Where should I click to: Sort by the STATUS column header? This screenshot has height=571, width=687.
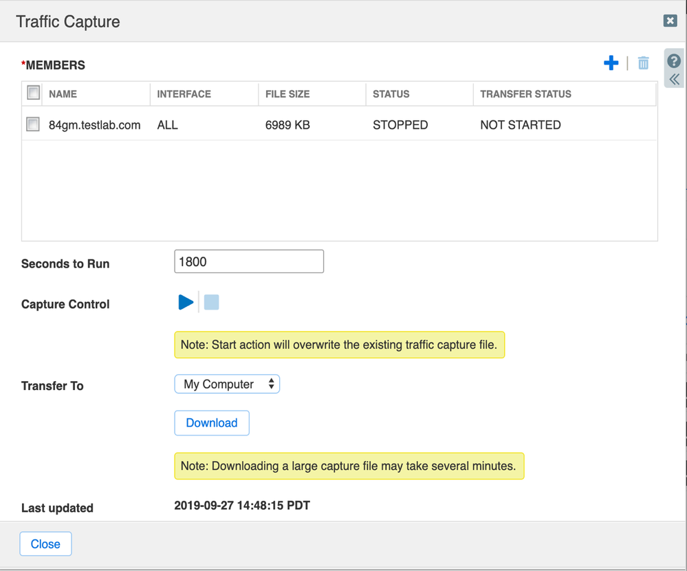391,94
